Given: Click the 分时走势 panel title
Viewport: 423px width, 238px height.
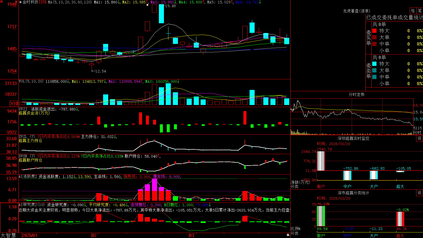Looking at the screenshot, I should pos(356,94).
